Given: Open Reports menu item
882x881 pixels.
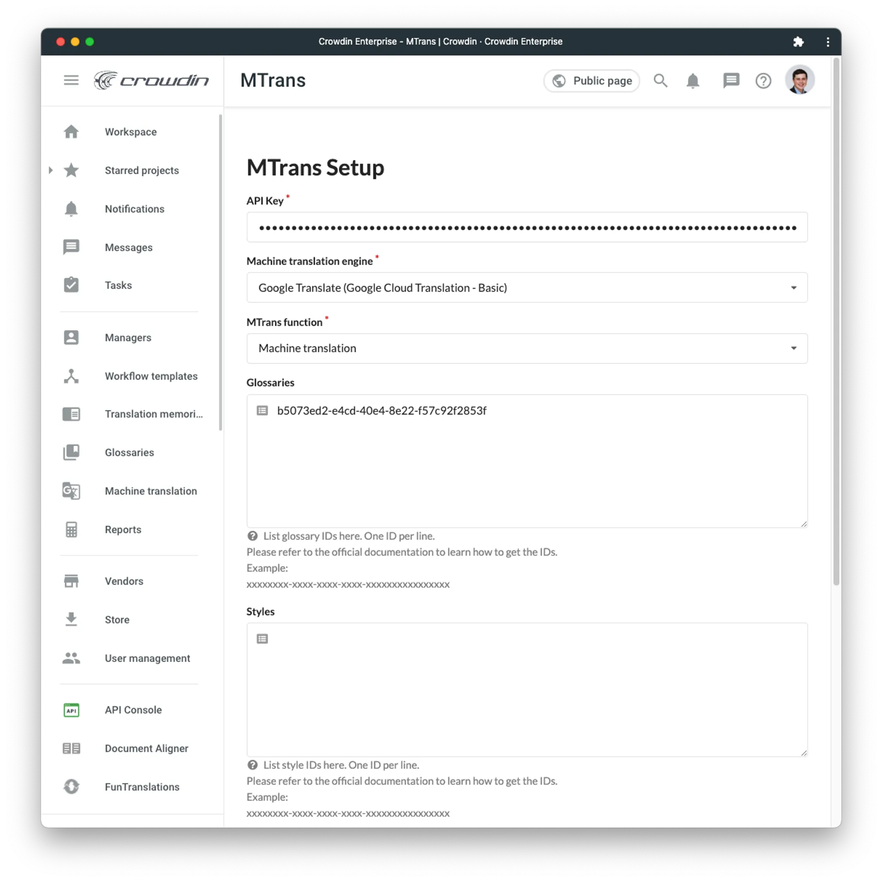Looking at the screenshot, I should coord(123,530).
